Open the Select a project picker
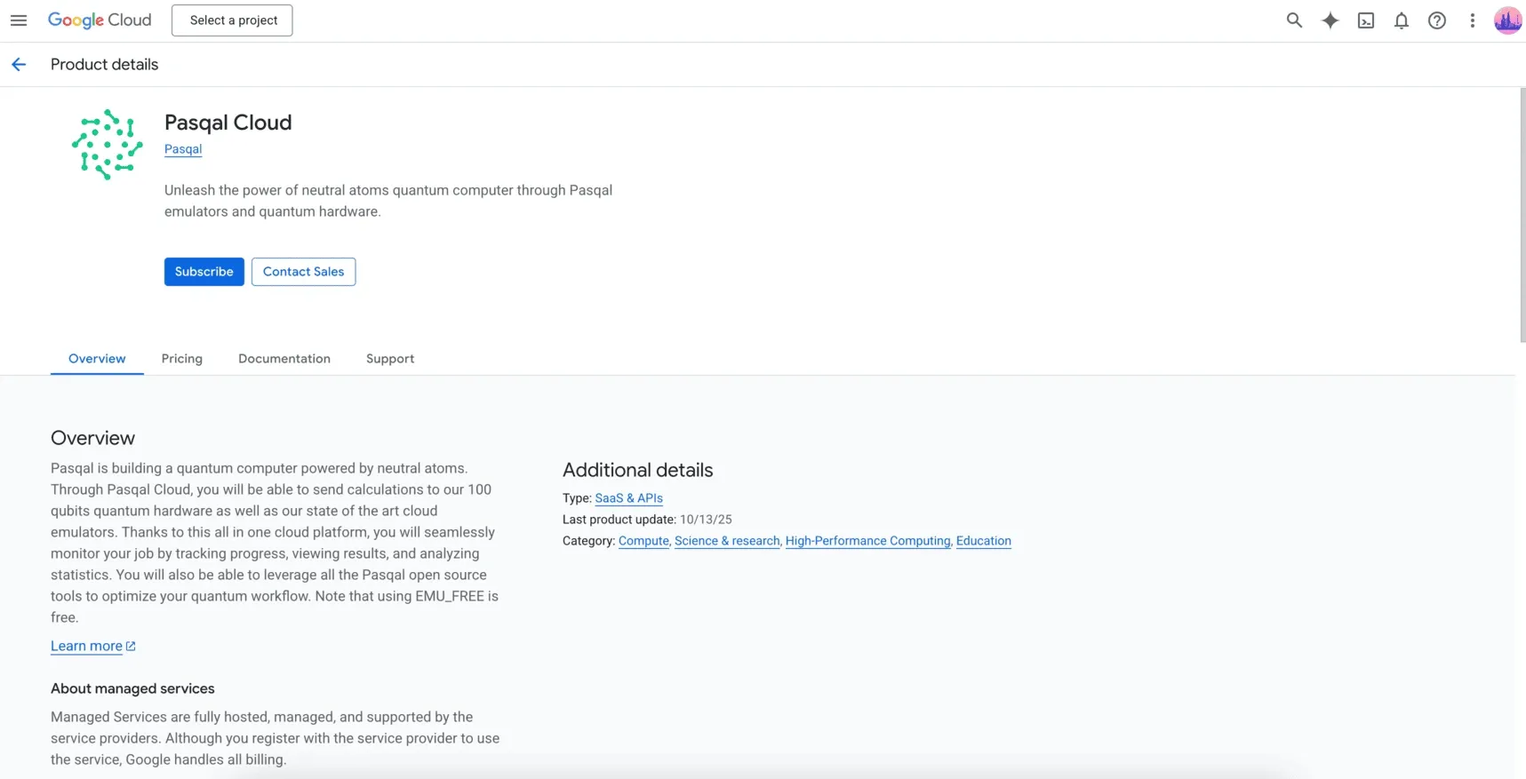This screenshot has height=779, width=1526. click(232, 20)
